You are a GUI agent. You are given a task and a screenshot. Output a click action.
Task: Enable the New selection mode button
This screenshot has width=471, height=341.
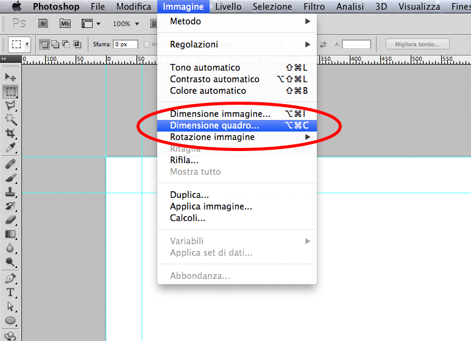point(44,44)
